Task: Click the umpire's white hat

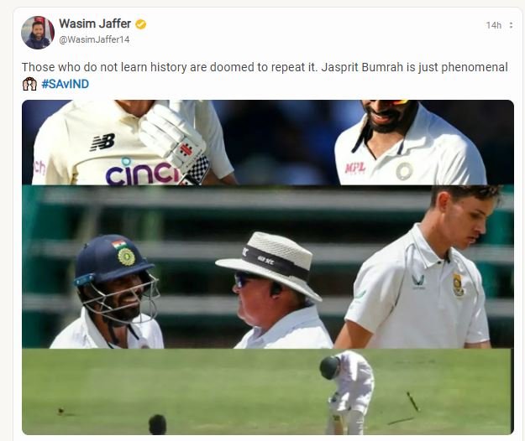Action: [x=269, y=262]
